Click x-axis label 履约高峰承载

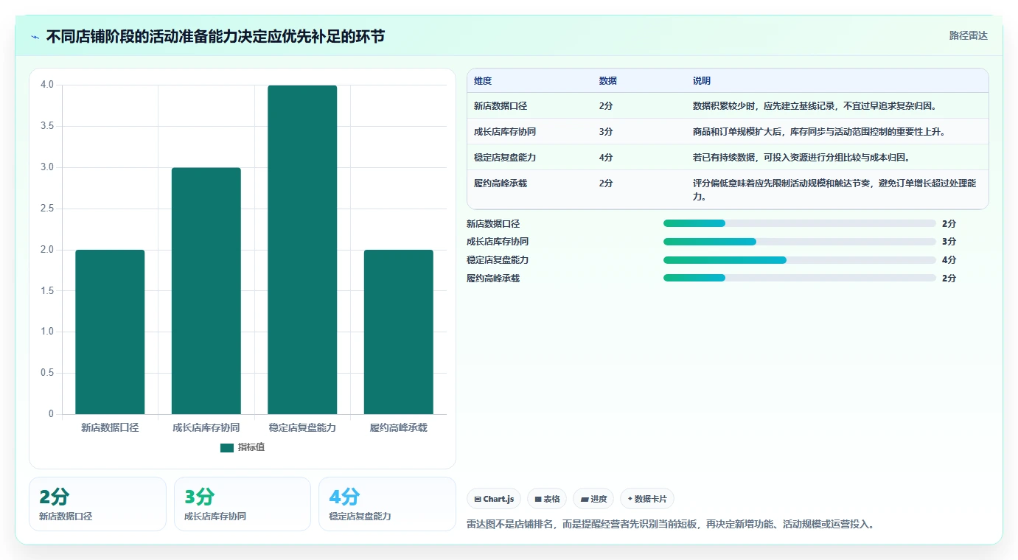click(x=398, y=427)
